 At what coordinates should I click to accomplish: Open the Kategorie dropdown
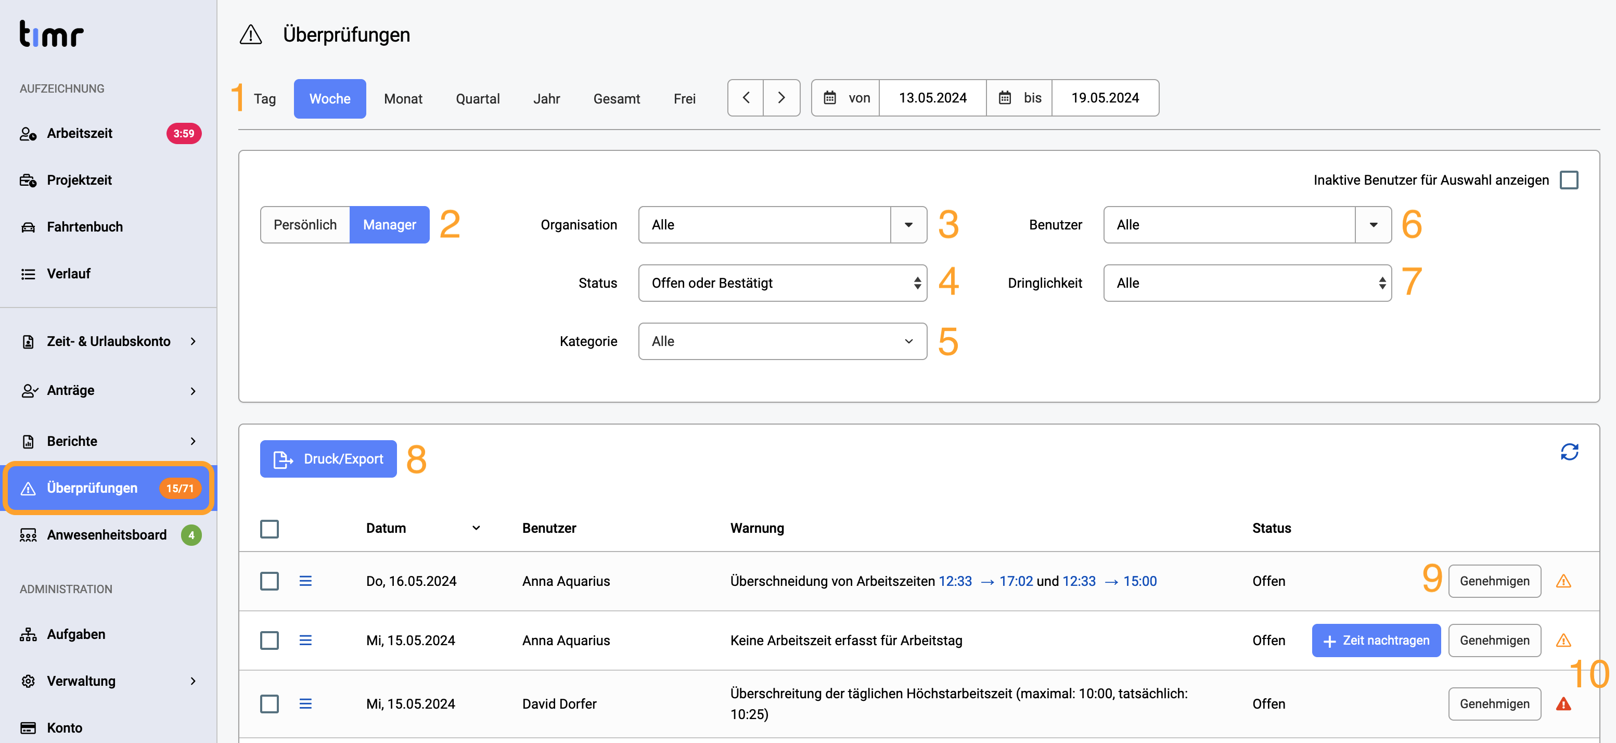(x=783, y=341)
